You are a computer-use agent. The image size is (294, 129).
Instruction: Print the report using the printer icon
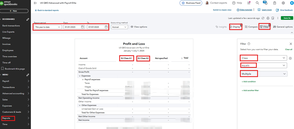pyautogui.click(x=268, y=18)
